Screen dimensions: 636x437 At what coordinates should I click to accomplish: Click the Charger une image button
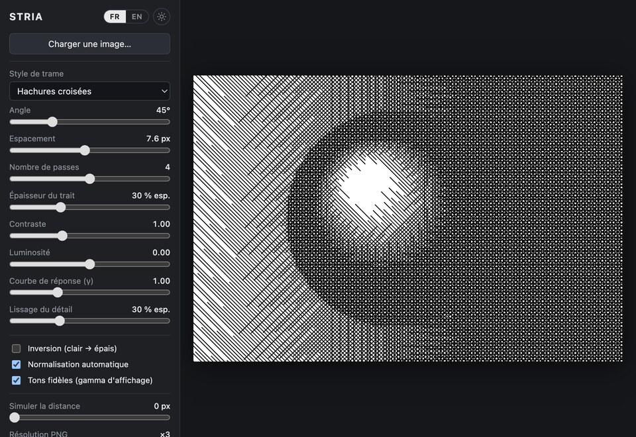[89, 44]
